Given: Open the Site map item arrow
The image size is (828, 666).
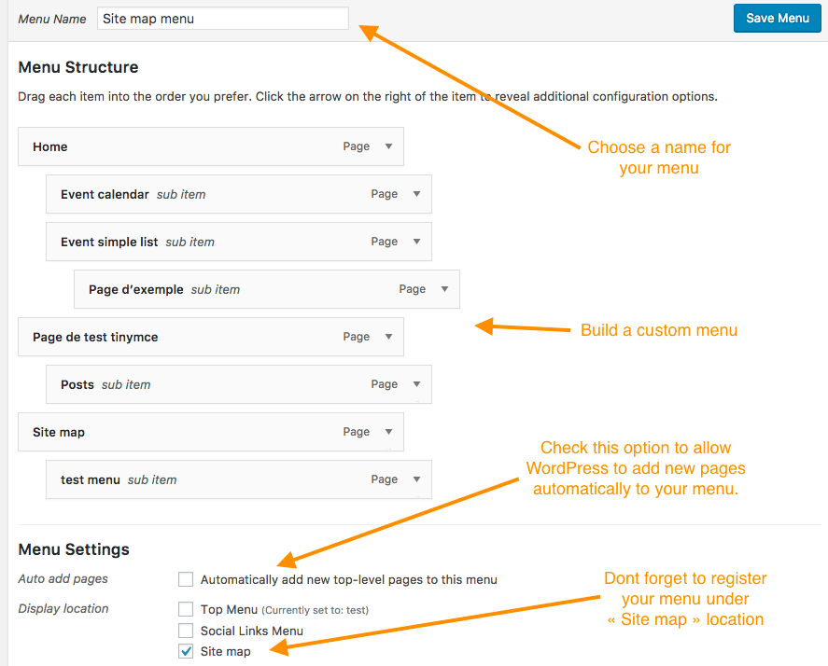Looking at the screenshot, I should click(388, 432).
